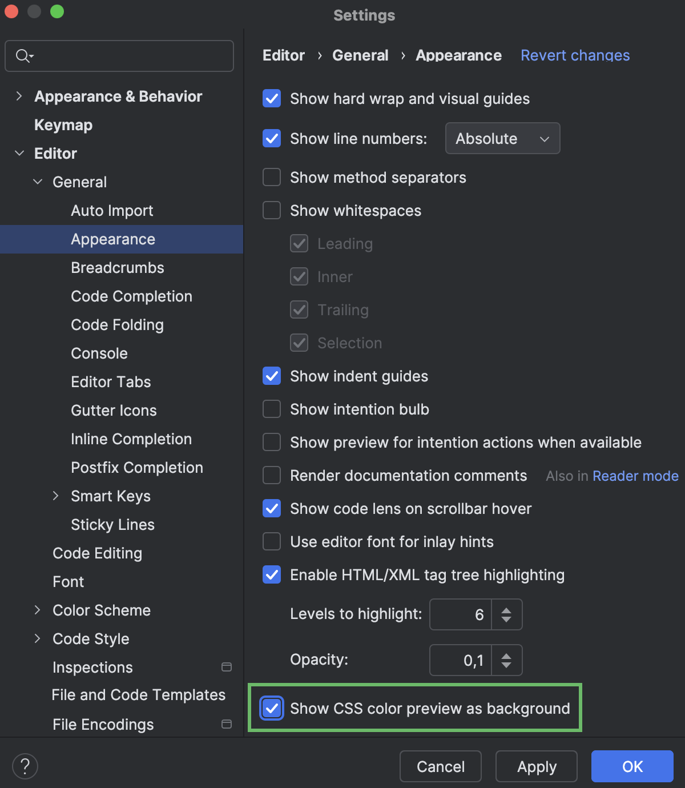Enable Show intention bulb
685x788 pixels.
tap(271, 409)
